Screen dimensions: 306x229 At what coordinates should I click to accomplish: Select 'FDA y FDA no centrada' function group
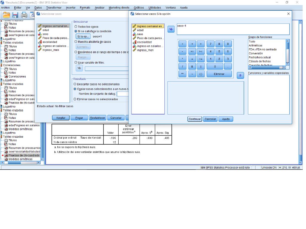tap(262, 49)
